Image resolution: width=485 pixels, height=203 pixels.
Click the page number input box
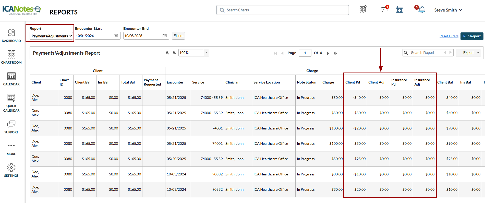click(305, 53)
